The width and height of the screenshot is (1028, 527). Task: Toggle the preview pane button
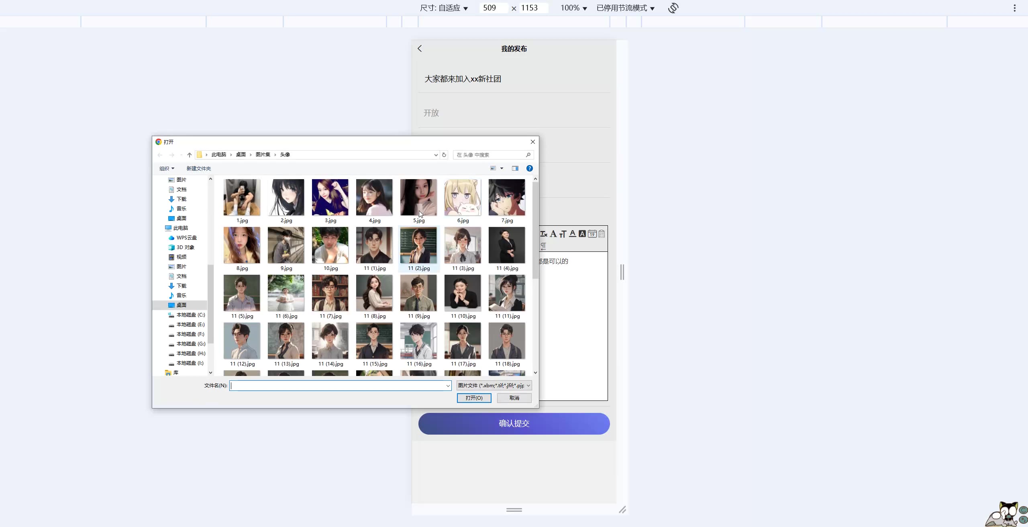click(515, 168)
